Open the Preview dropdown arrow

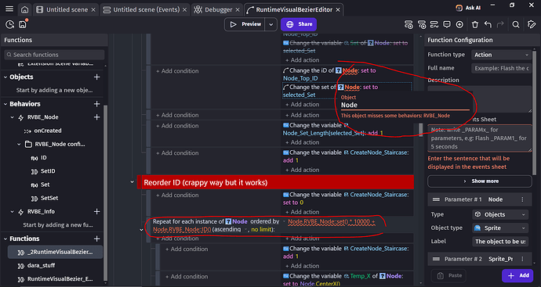pos(271,24)
